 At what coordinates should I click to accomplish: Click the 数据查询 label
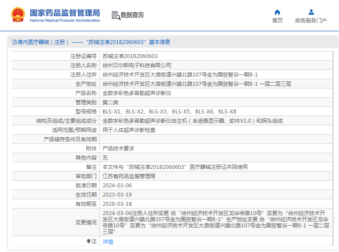132,15
